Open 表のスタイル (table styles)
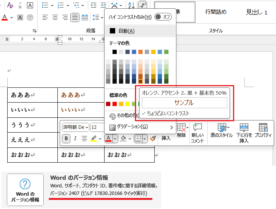 pos(221,130)
